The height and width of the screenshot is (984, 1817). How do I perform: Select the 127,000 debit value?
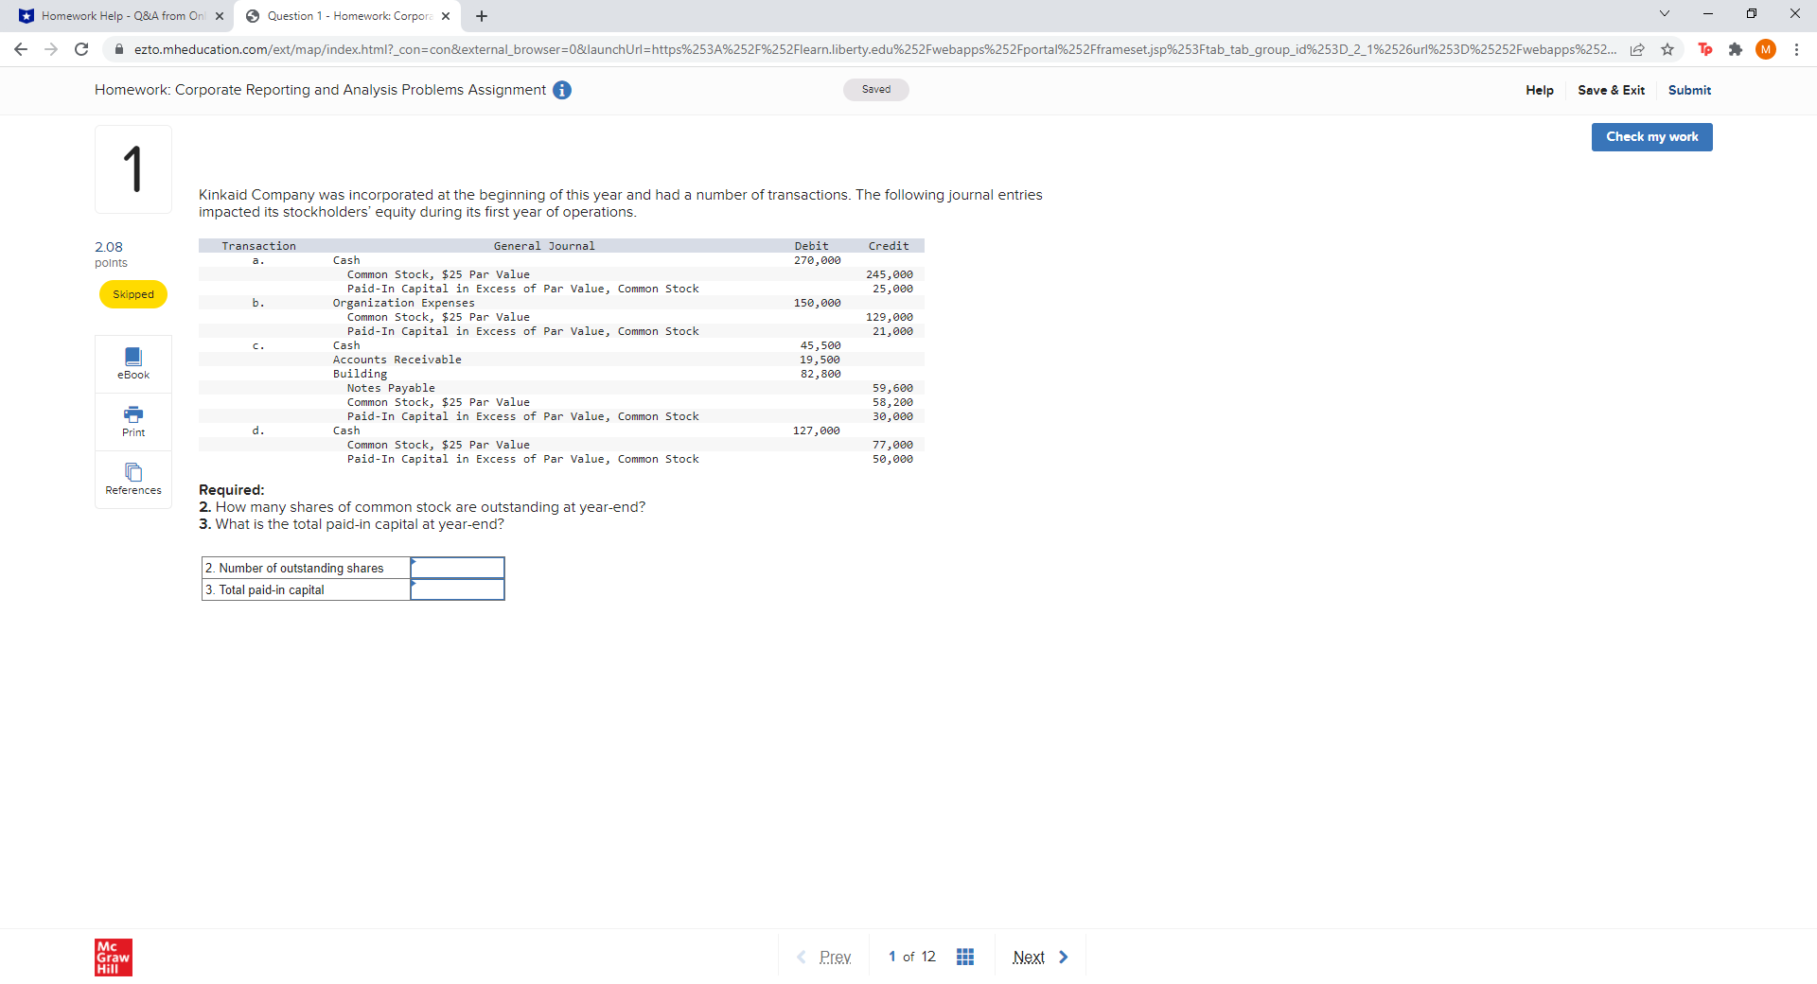817,430
